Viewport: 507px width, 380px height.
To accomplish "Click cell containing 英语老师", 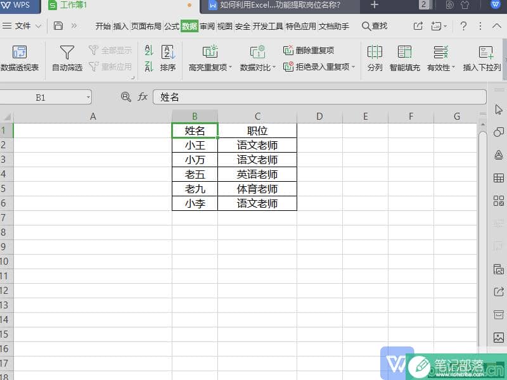I will 257,175.
